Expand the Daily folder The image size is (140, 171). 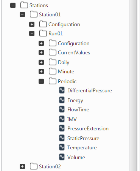(x=41, y=62)
